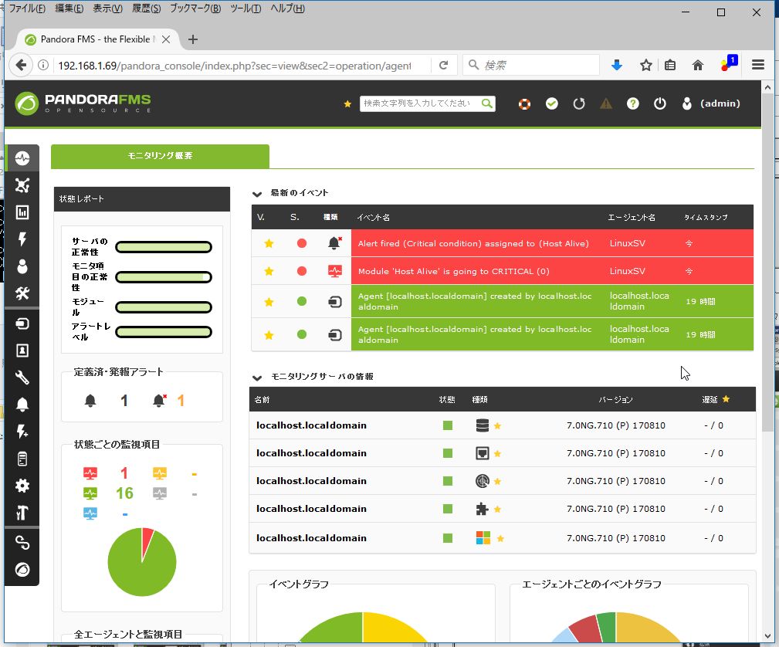Open the Topology maps sidebar icon
Screen dimensions: 779x647
tap(22, 185)
